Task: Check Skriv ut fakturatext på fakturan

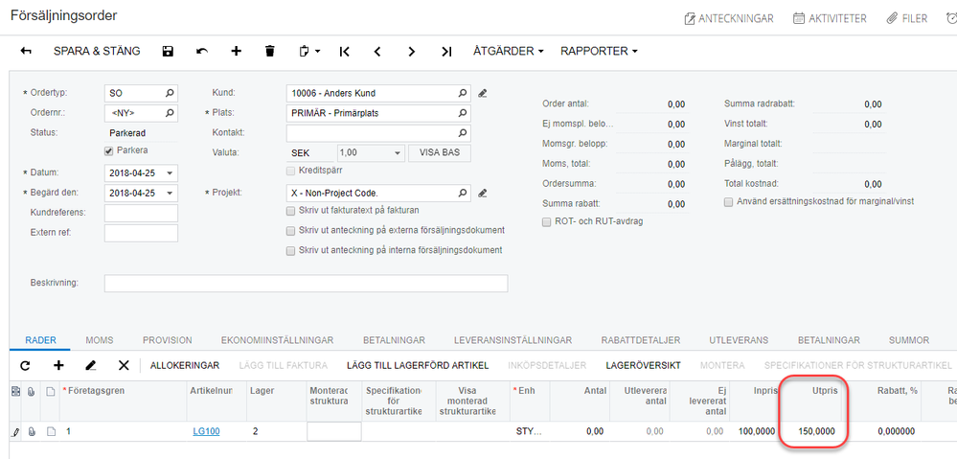Action: [x=291, y=210]
